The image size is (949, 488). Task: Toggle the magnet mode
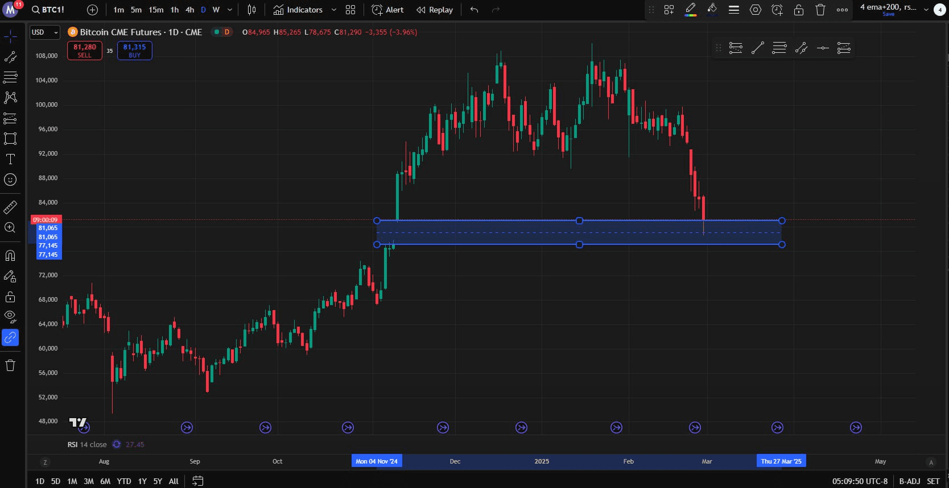pyautogui.click(x=10, y=256)
